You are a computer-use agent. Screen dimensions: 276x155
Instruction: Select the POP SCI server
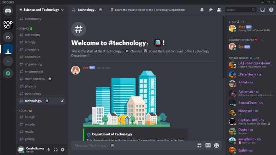coord(8,25)
